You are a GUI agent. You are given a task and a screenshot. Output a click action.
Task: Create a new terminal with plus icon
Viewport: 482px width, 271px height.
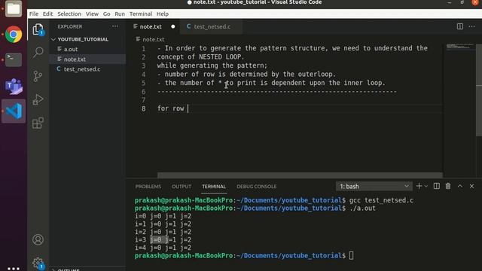pos(419,186)
